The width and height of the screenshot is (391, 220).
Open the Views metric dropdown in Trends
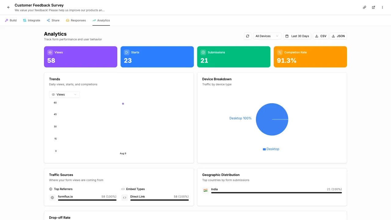point(64,94)
